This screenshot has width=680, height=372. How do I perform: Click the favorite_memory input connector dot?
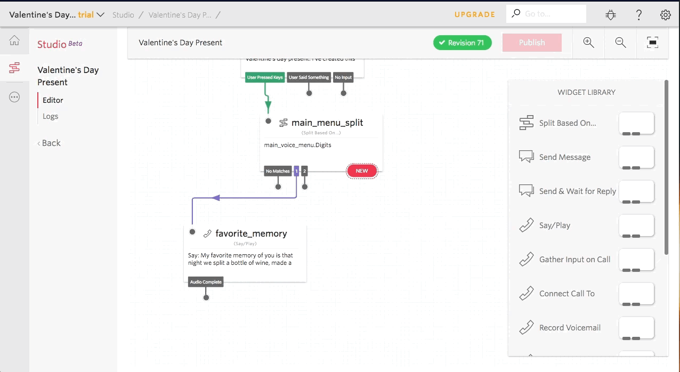click(192, 232)
